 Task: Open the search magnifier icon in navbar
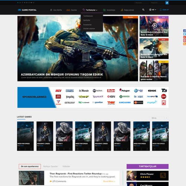143,10
